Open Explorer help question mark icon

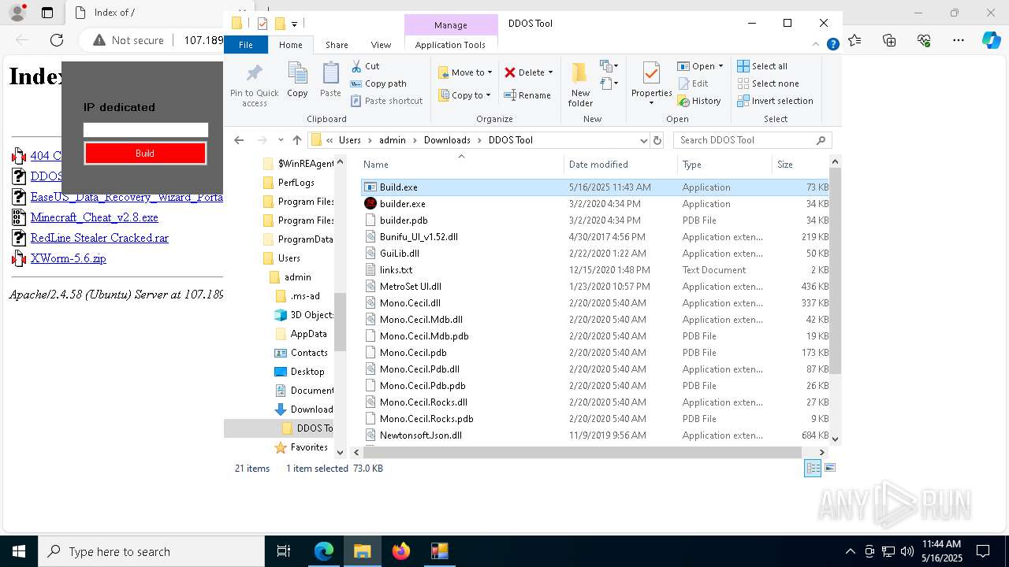click(x=832, y=45)
